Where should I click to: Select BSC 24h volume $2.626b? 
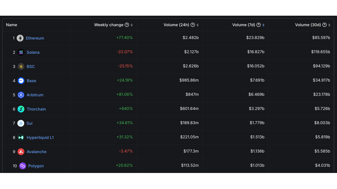point(191,66)
